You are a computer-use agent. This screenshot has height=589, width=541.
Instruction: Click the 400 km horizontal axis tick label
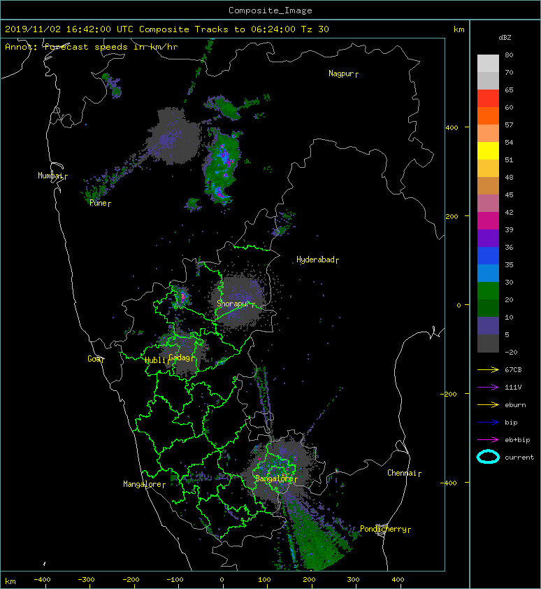[x=398, y=579]
